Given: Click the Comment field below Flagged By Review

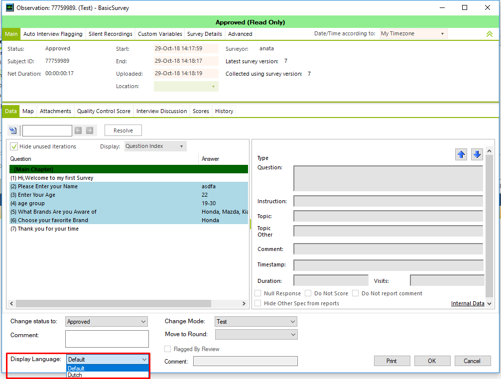Looking at the screenshot, I should pos(246,361).
